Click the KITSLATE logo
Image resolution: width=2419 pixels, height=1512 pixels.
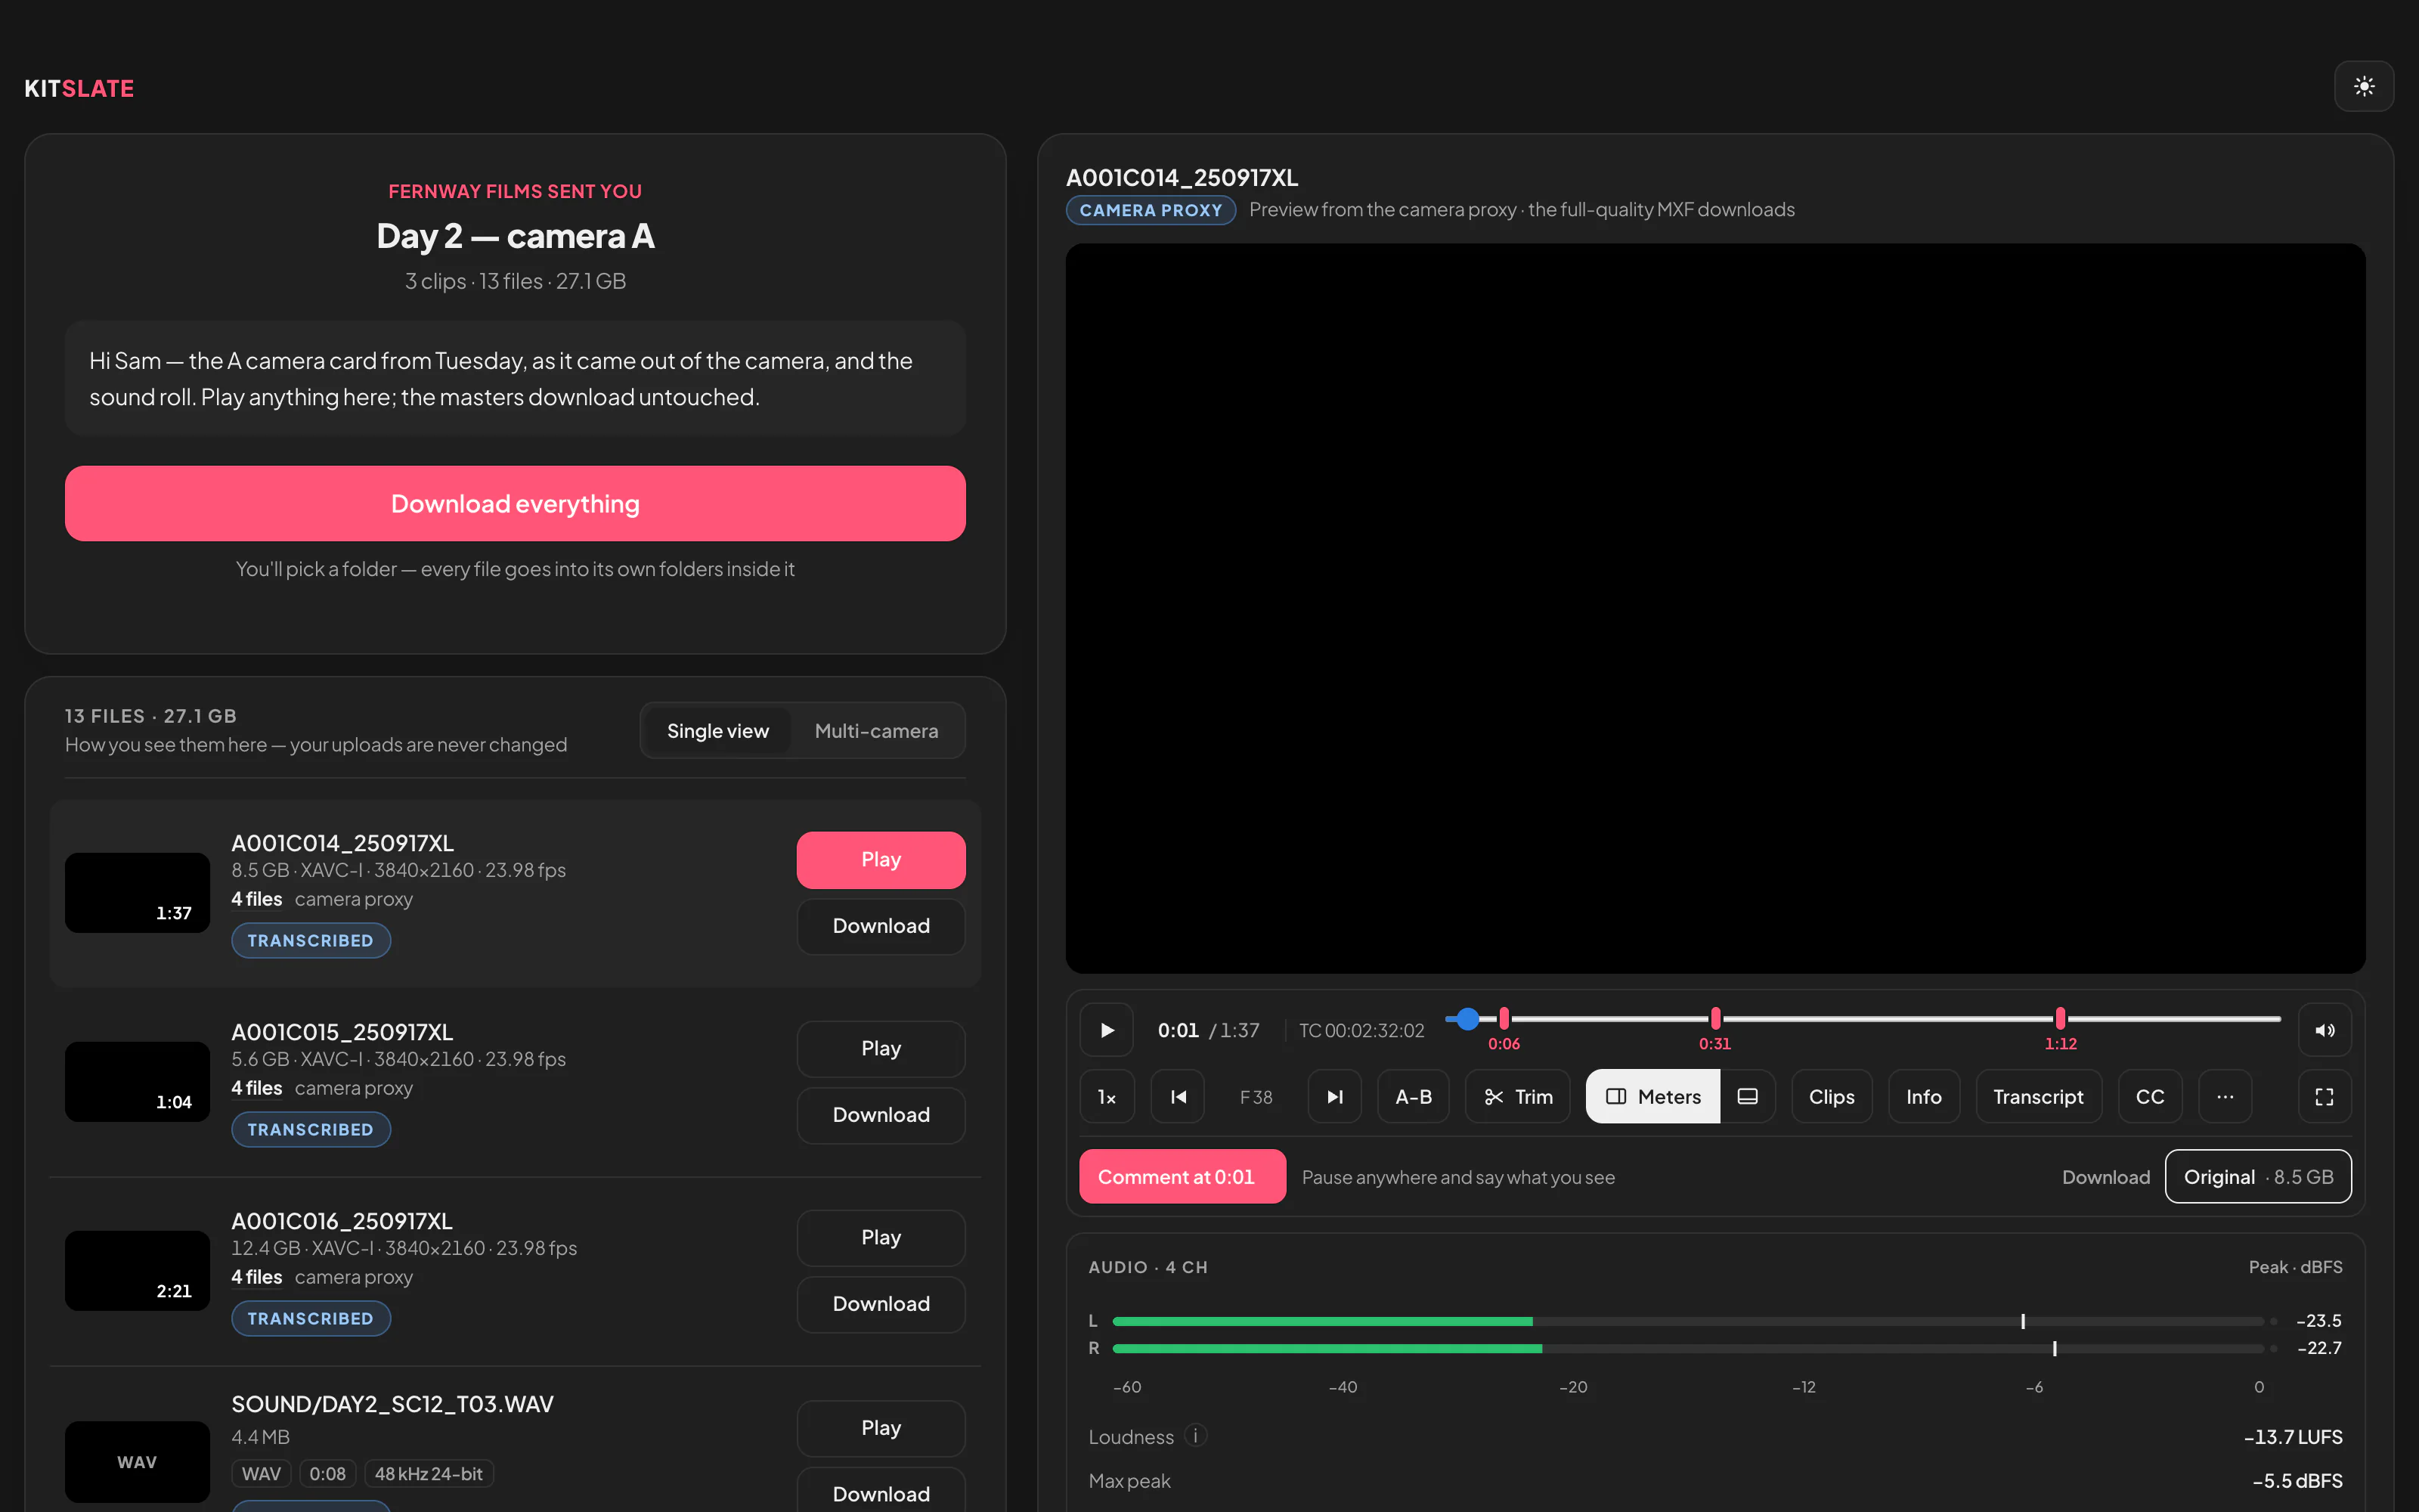(79, 88)
